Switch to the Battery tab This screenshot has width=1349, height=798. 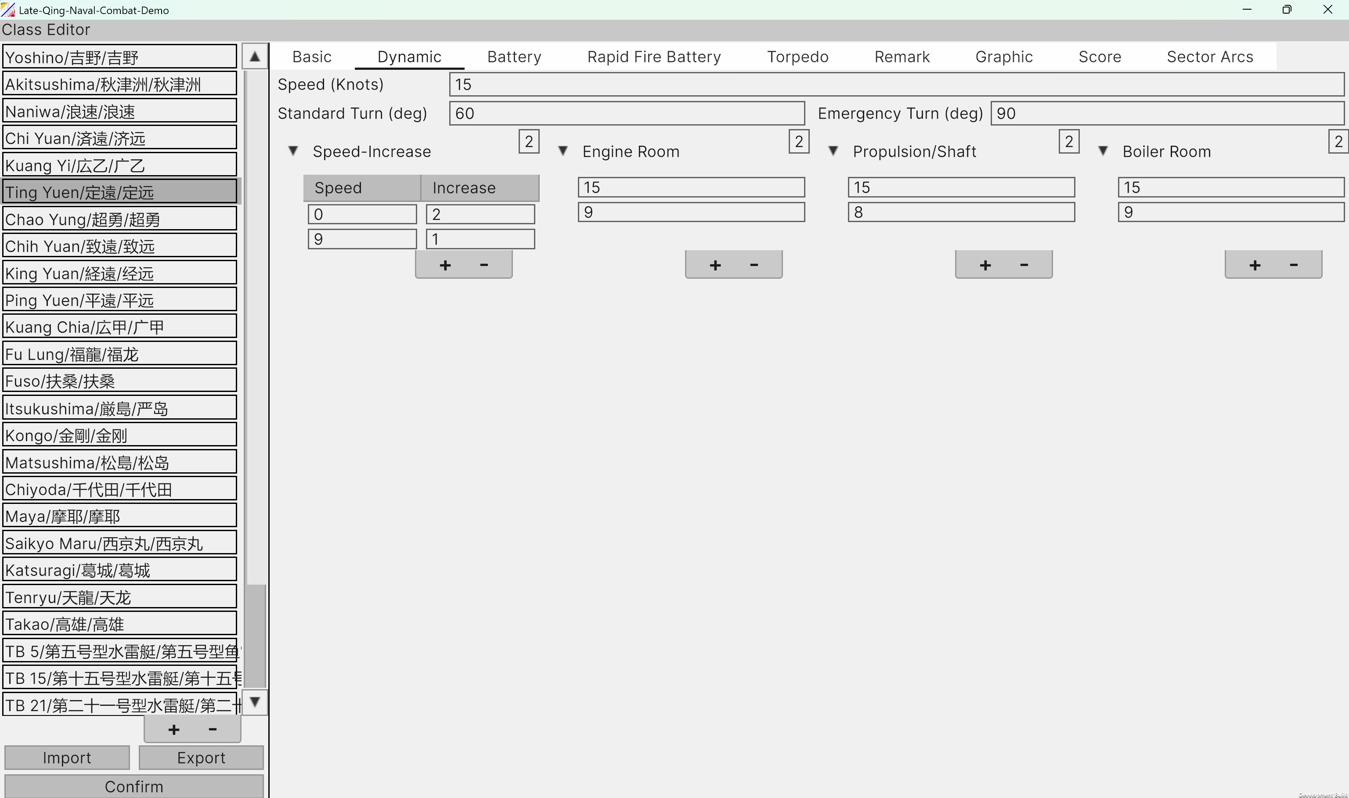[x=514, y=57]
